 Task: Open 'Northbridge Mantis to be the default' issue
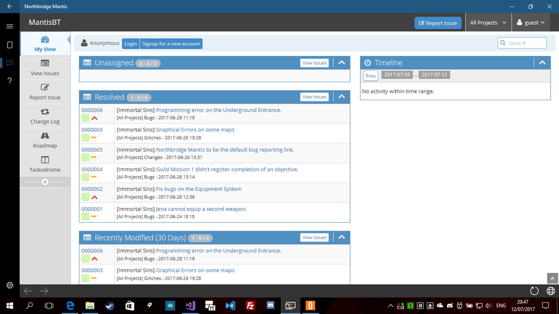(225, 150)
